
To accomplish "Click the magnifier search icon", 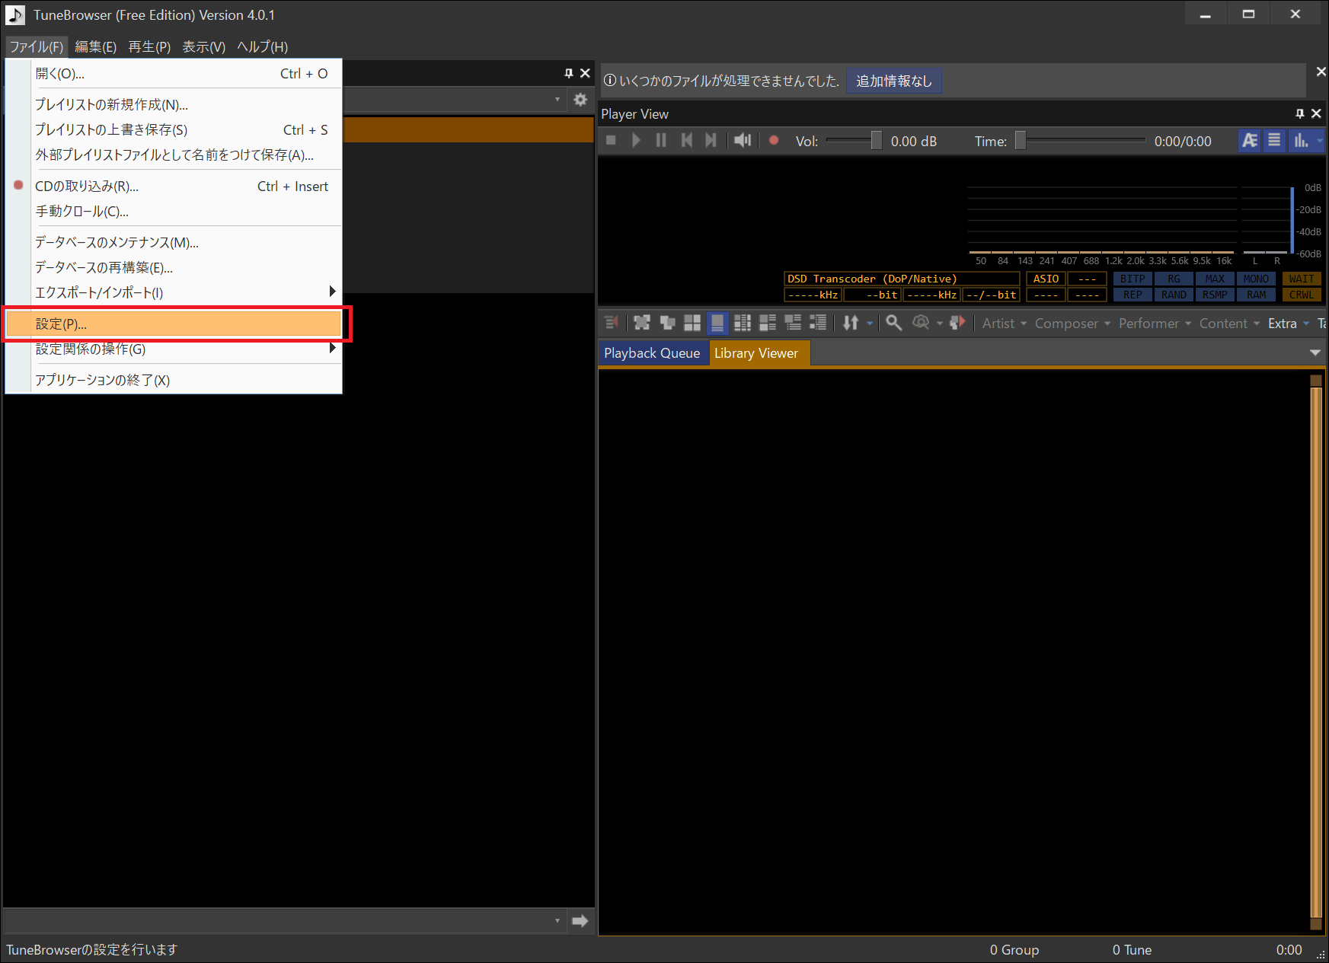I will coord(894,323).
